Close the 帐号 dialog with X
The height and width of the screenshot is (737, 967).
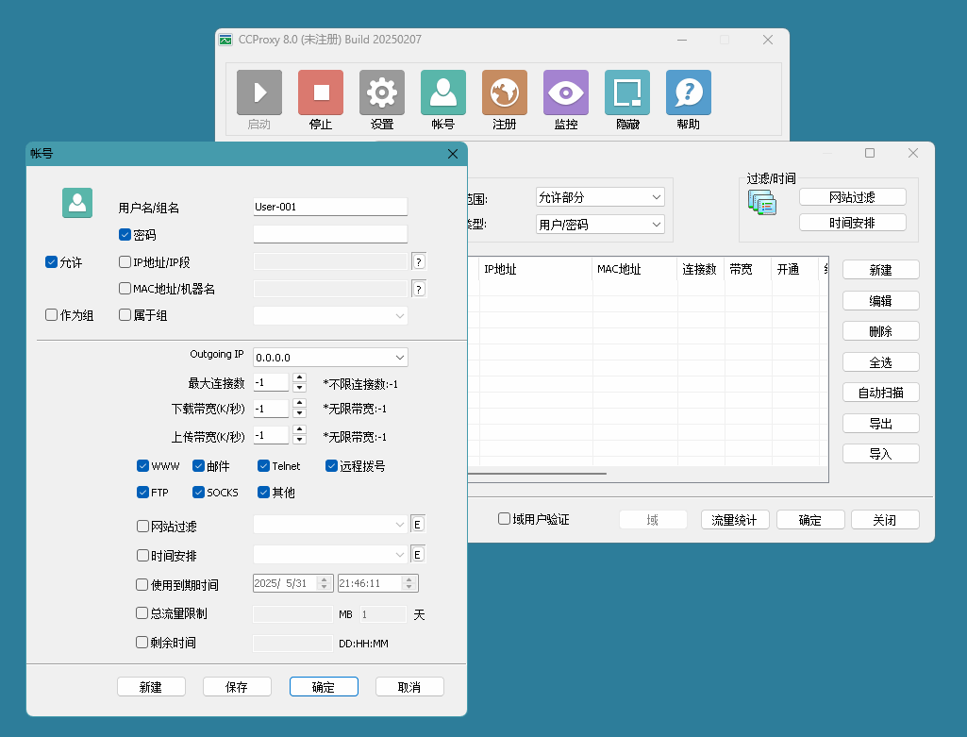pos(453,154)
